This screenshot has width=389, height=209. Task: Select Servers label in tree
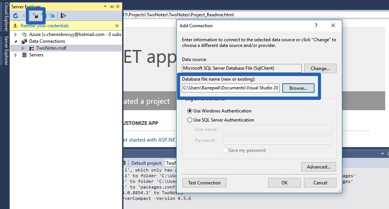(36, 55)
